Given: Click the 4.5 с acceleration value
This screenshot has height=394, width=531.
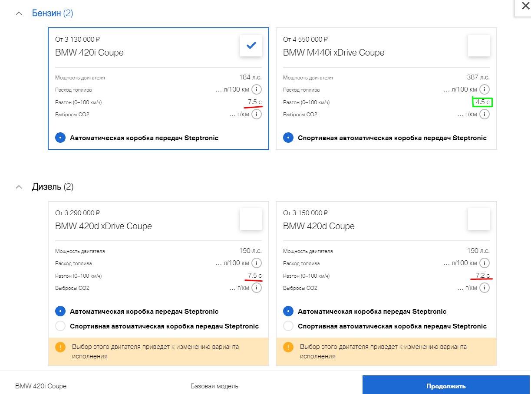Looking at the screenshot, I should tap(483, 102).
